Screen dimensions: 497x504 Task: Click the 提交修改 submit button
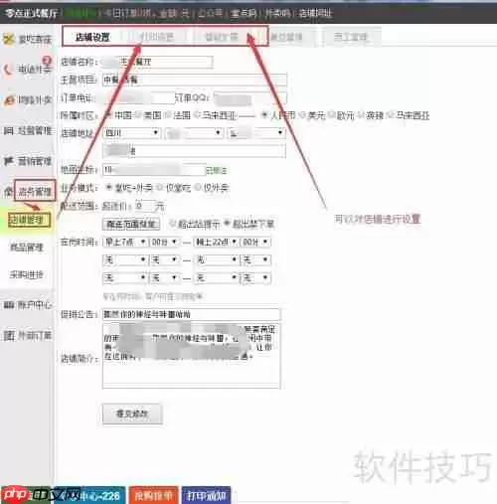point(132,414)
